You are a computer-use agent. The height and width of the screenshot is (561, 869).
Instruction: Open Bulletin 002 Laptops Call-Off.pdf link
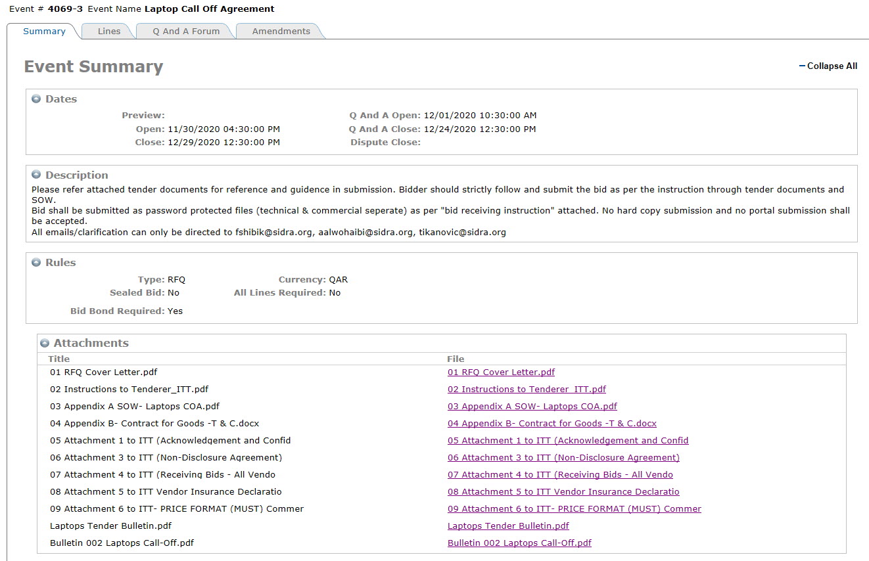point(519,543)
